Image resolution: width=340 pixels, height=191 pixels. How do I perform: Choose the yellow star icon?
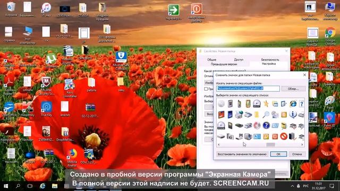pyautogui.click(x=266, y=104)
